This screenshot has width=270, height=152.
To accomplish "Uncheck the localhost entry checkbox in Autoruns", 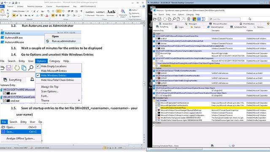I will (x=157, y=38).
